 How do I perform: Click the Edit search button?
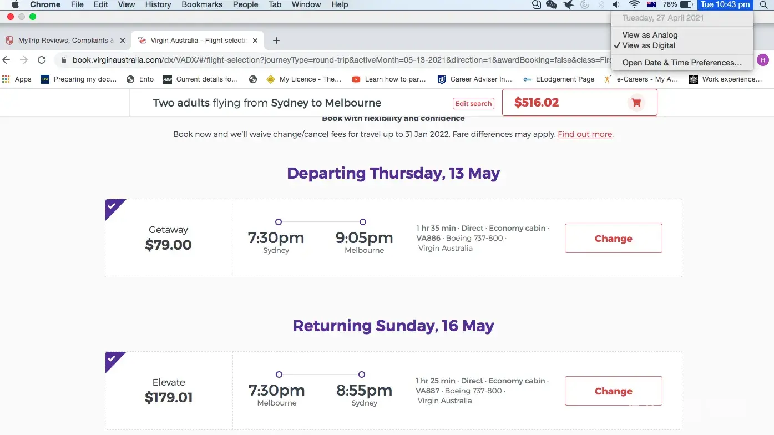click(473, 103)
